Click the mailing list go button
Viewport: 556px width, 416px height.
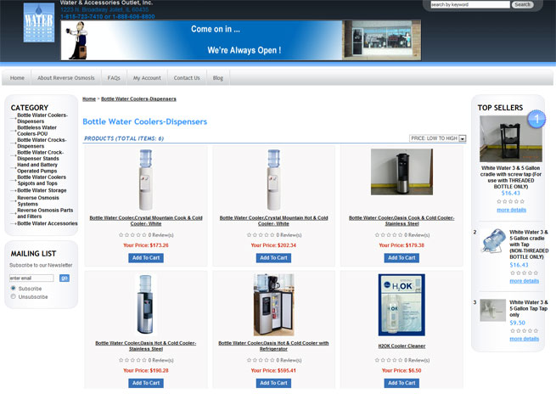[x=65, y=278]
